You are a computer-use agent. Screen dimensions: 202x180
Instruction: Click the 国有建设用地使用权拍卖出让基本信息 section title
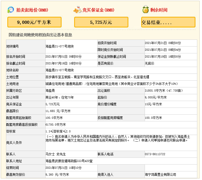click(40, 35)
